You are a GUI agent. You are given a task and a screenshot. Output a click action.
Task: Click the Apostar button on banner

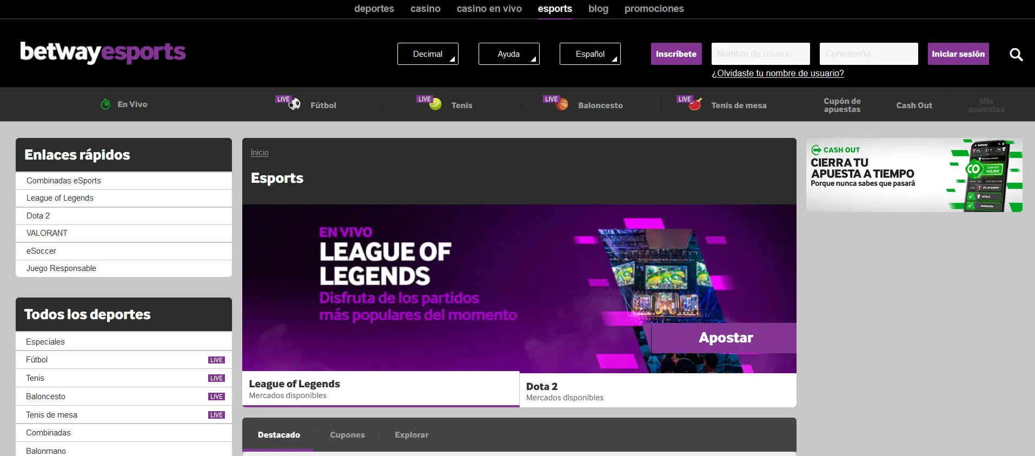click(x=724, y=338)
